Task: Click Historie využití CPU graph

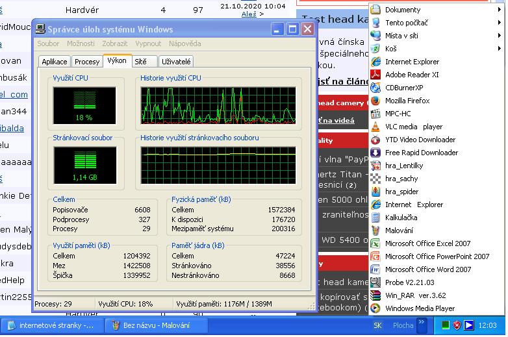Action: 218,106
